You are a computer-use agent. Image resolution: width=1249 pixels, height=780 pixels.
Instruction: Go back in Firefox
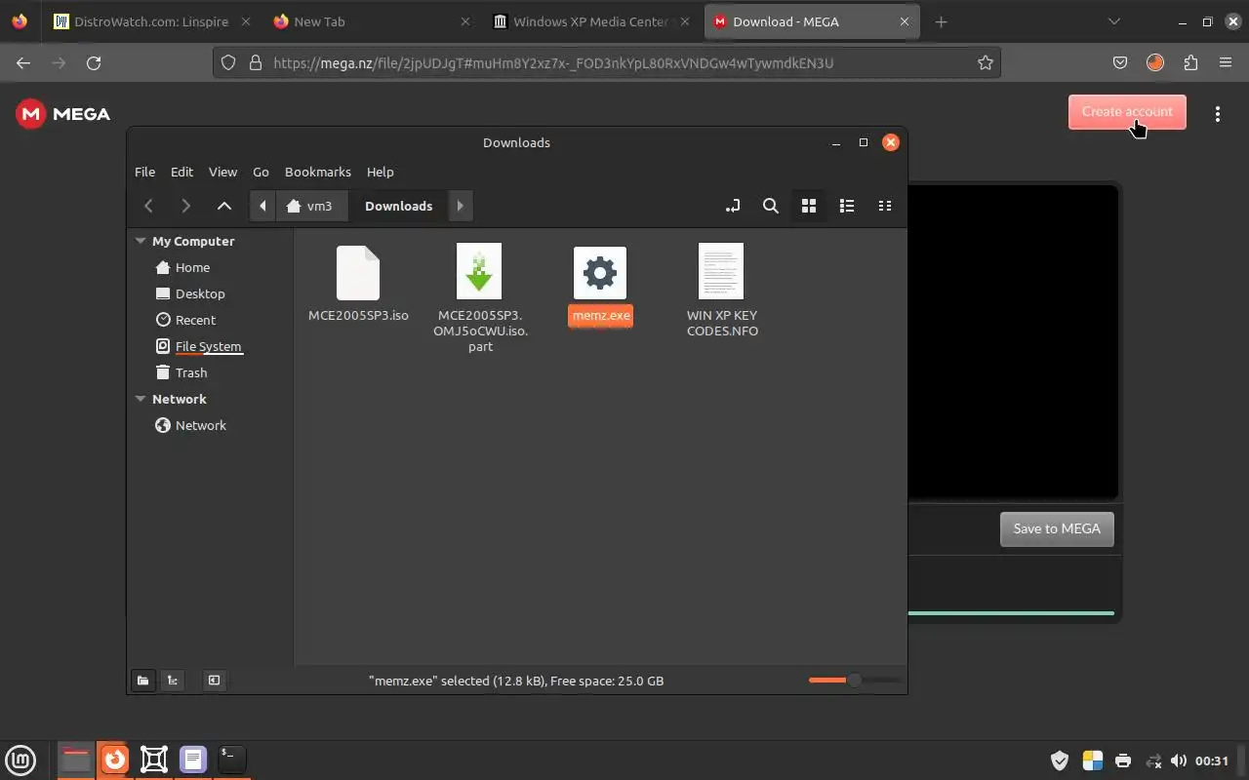tap(23, 62)
